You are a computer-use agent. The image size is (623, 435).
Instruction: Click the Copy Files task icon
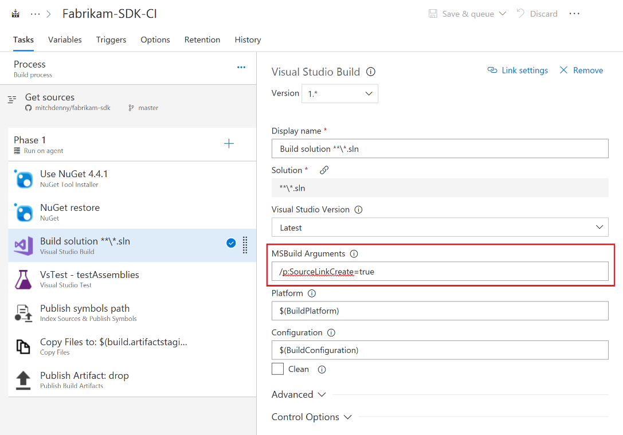23,346
